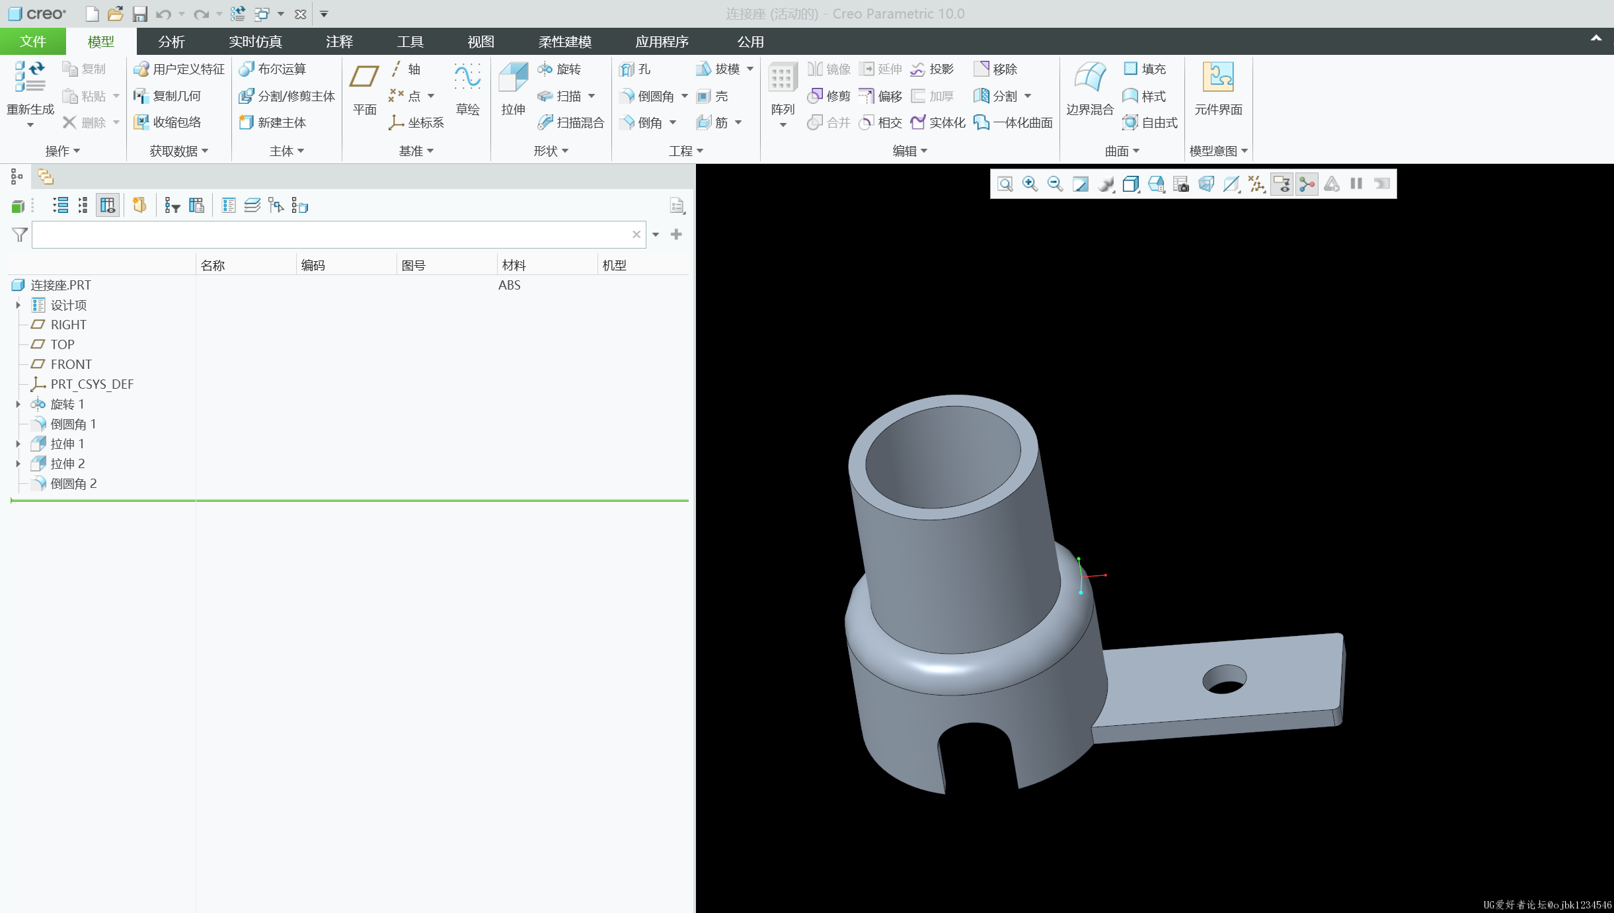Click the Offset (偏移) tool

880,96
